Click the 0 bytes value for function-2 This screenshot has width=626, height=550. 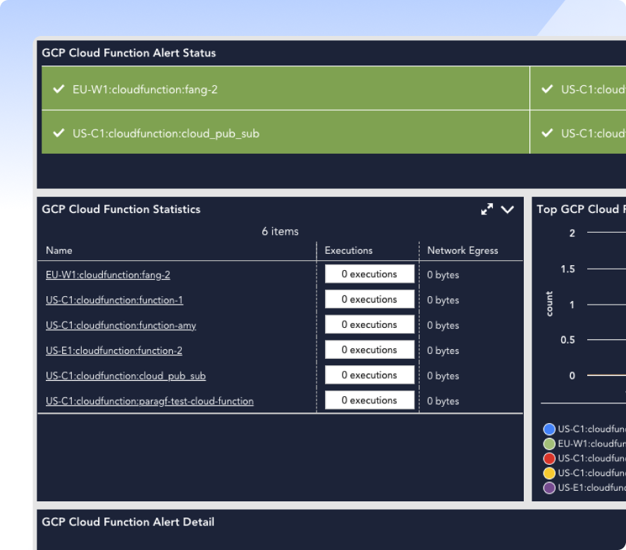pos(443,350)
